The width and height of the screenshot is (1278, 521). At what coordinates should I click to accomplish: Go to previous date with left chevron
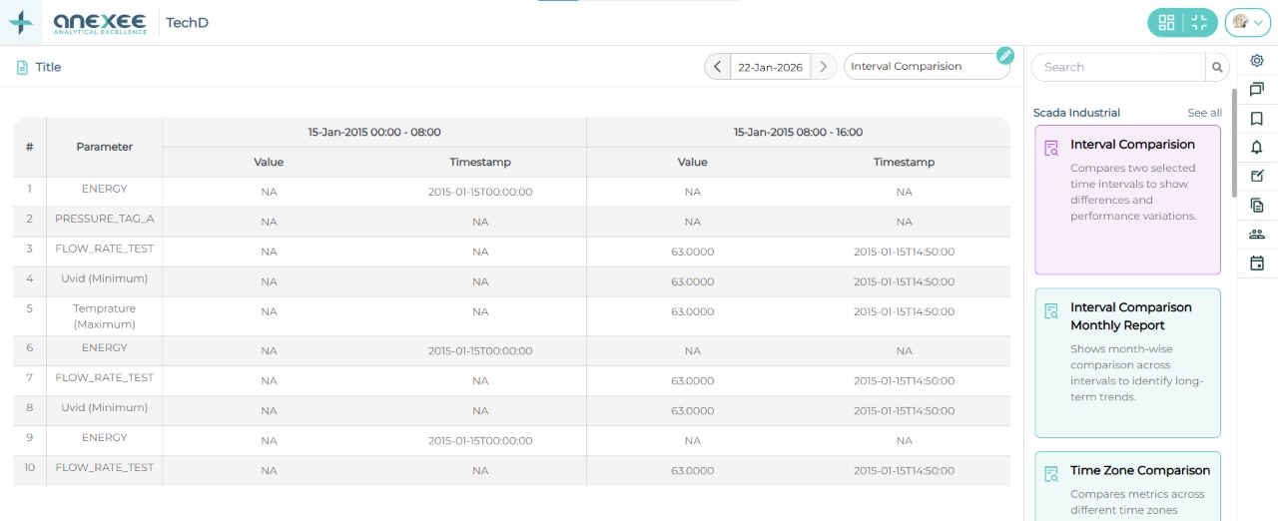(x=717, y=67)
